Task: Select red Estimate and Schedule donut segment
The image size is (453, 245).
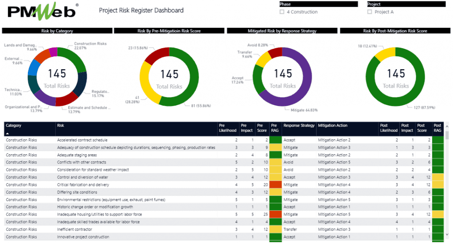Action: tap(66, 100)
